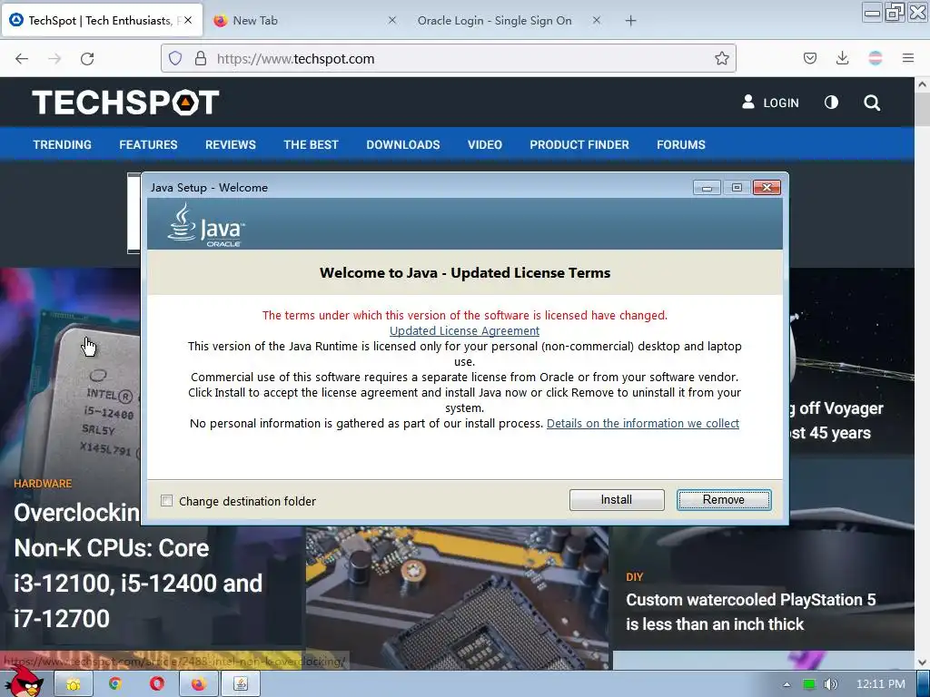Image resolution: width=930 pixels, height=697 pixels.
Task: Open the FORUMS link
Action: tap(681, 144)
